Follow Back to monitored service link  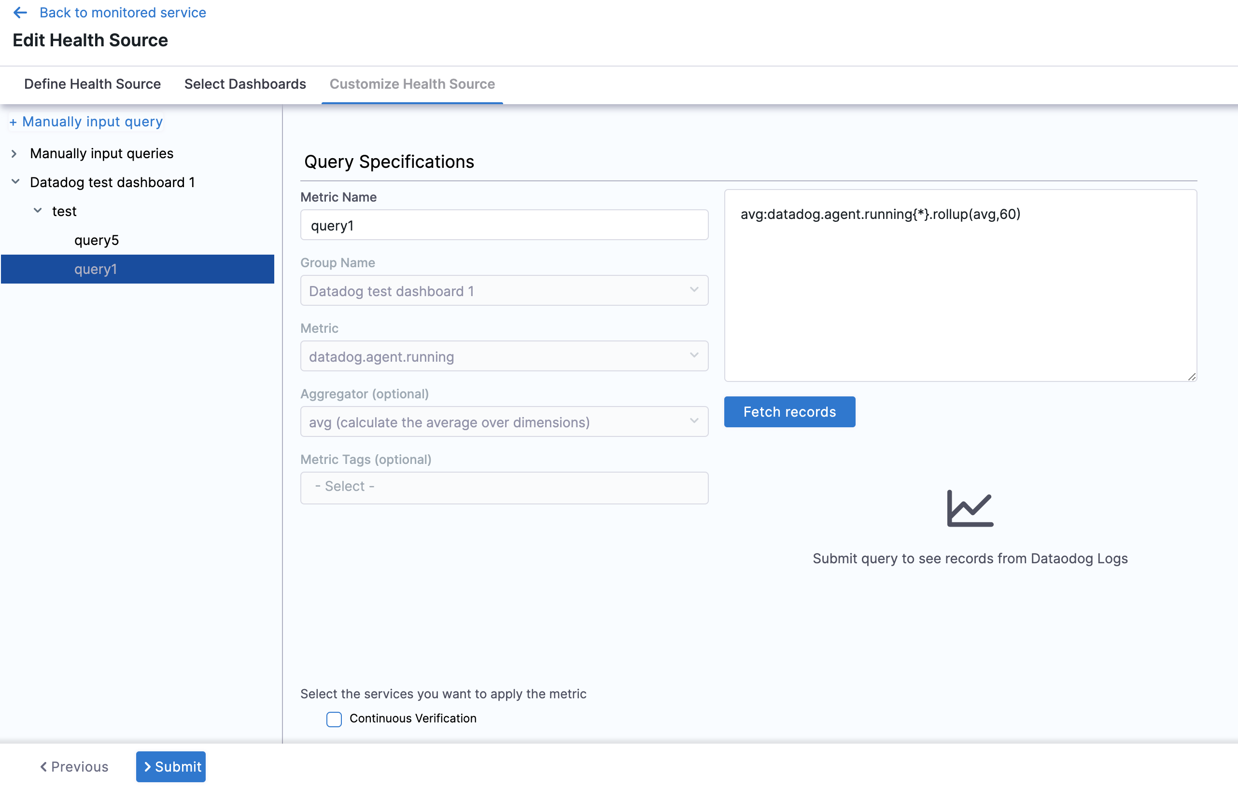(122, 13)
